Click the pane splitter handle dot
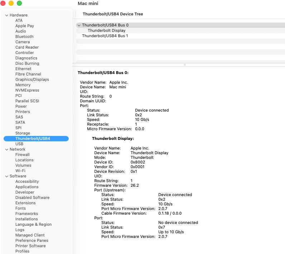 coord(185,65)
